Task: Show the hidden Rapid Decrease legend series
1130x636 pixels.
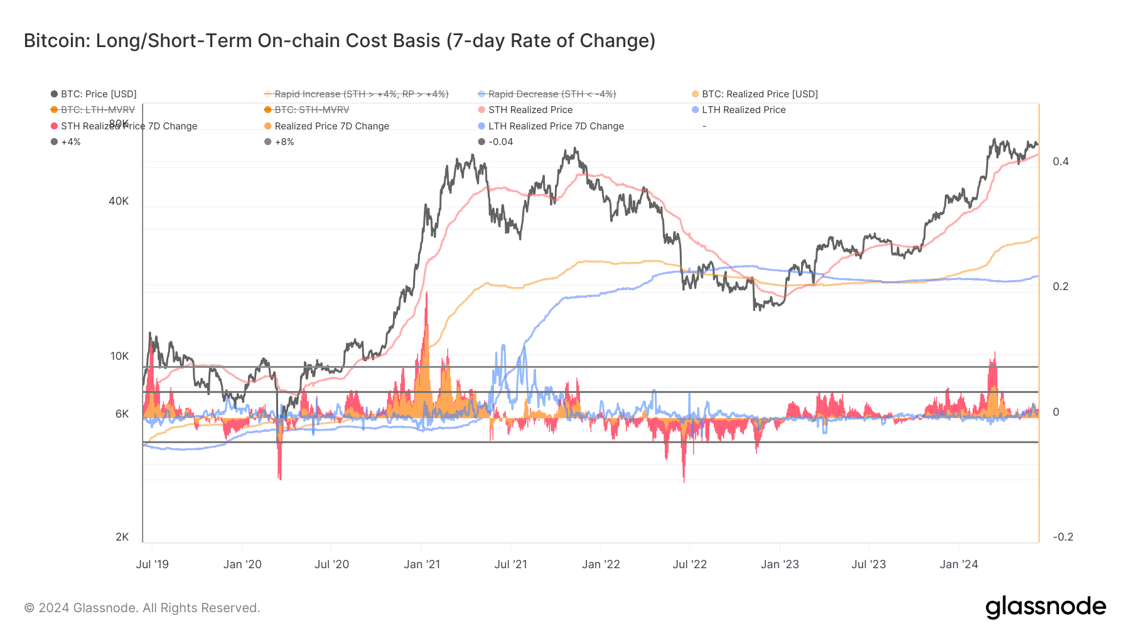Action: (552, 94)
